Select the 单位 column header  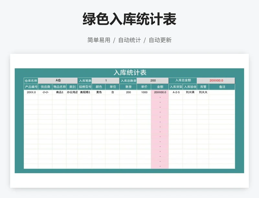coord(112,87)
